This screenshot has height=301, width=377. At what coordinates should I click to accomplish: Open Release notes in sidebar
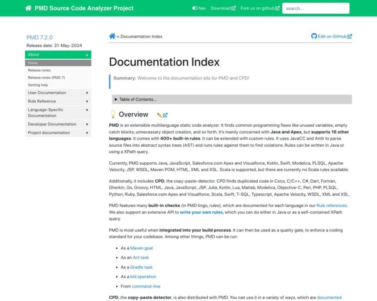pos(39,70)
